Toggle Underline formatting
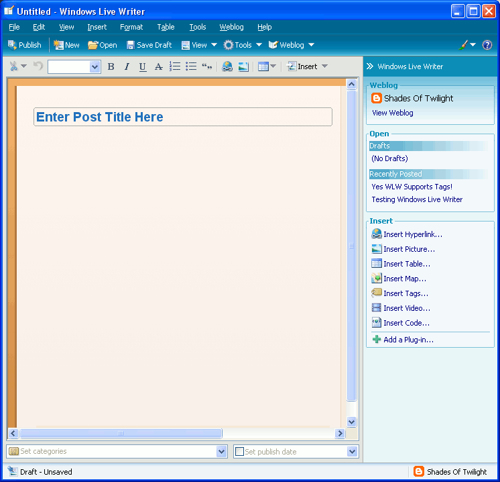The width and height of the screenshot is (500, 482). (x=143, y=66)
